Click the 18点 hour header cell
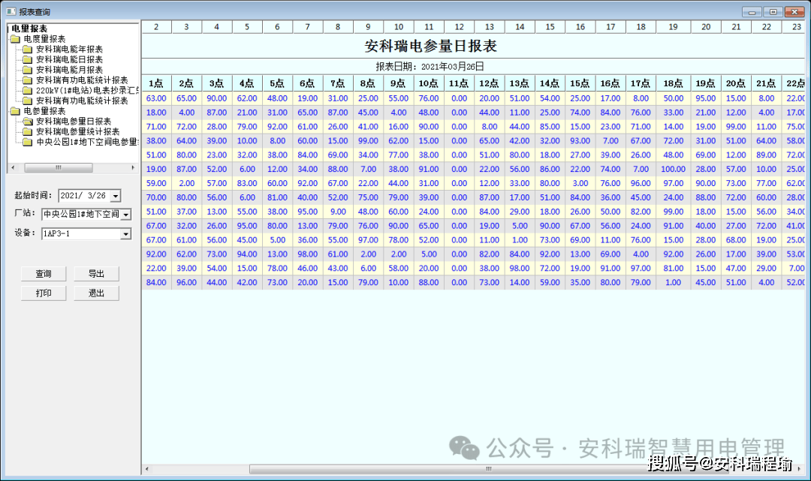811x481 pixels. (674, 83)
